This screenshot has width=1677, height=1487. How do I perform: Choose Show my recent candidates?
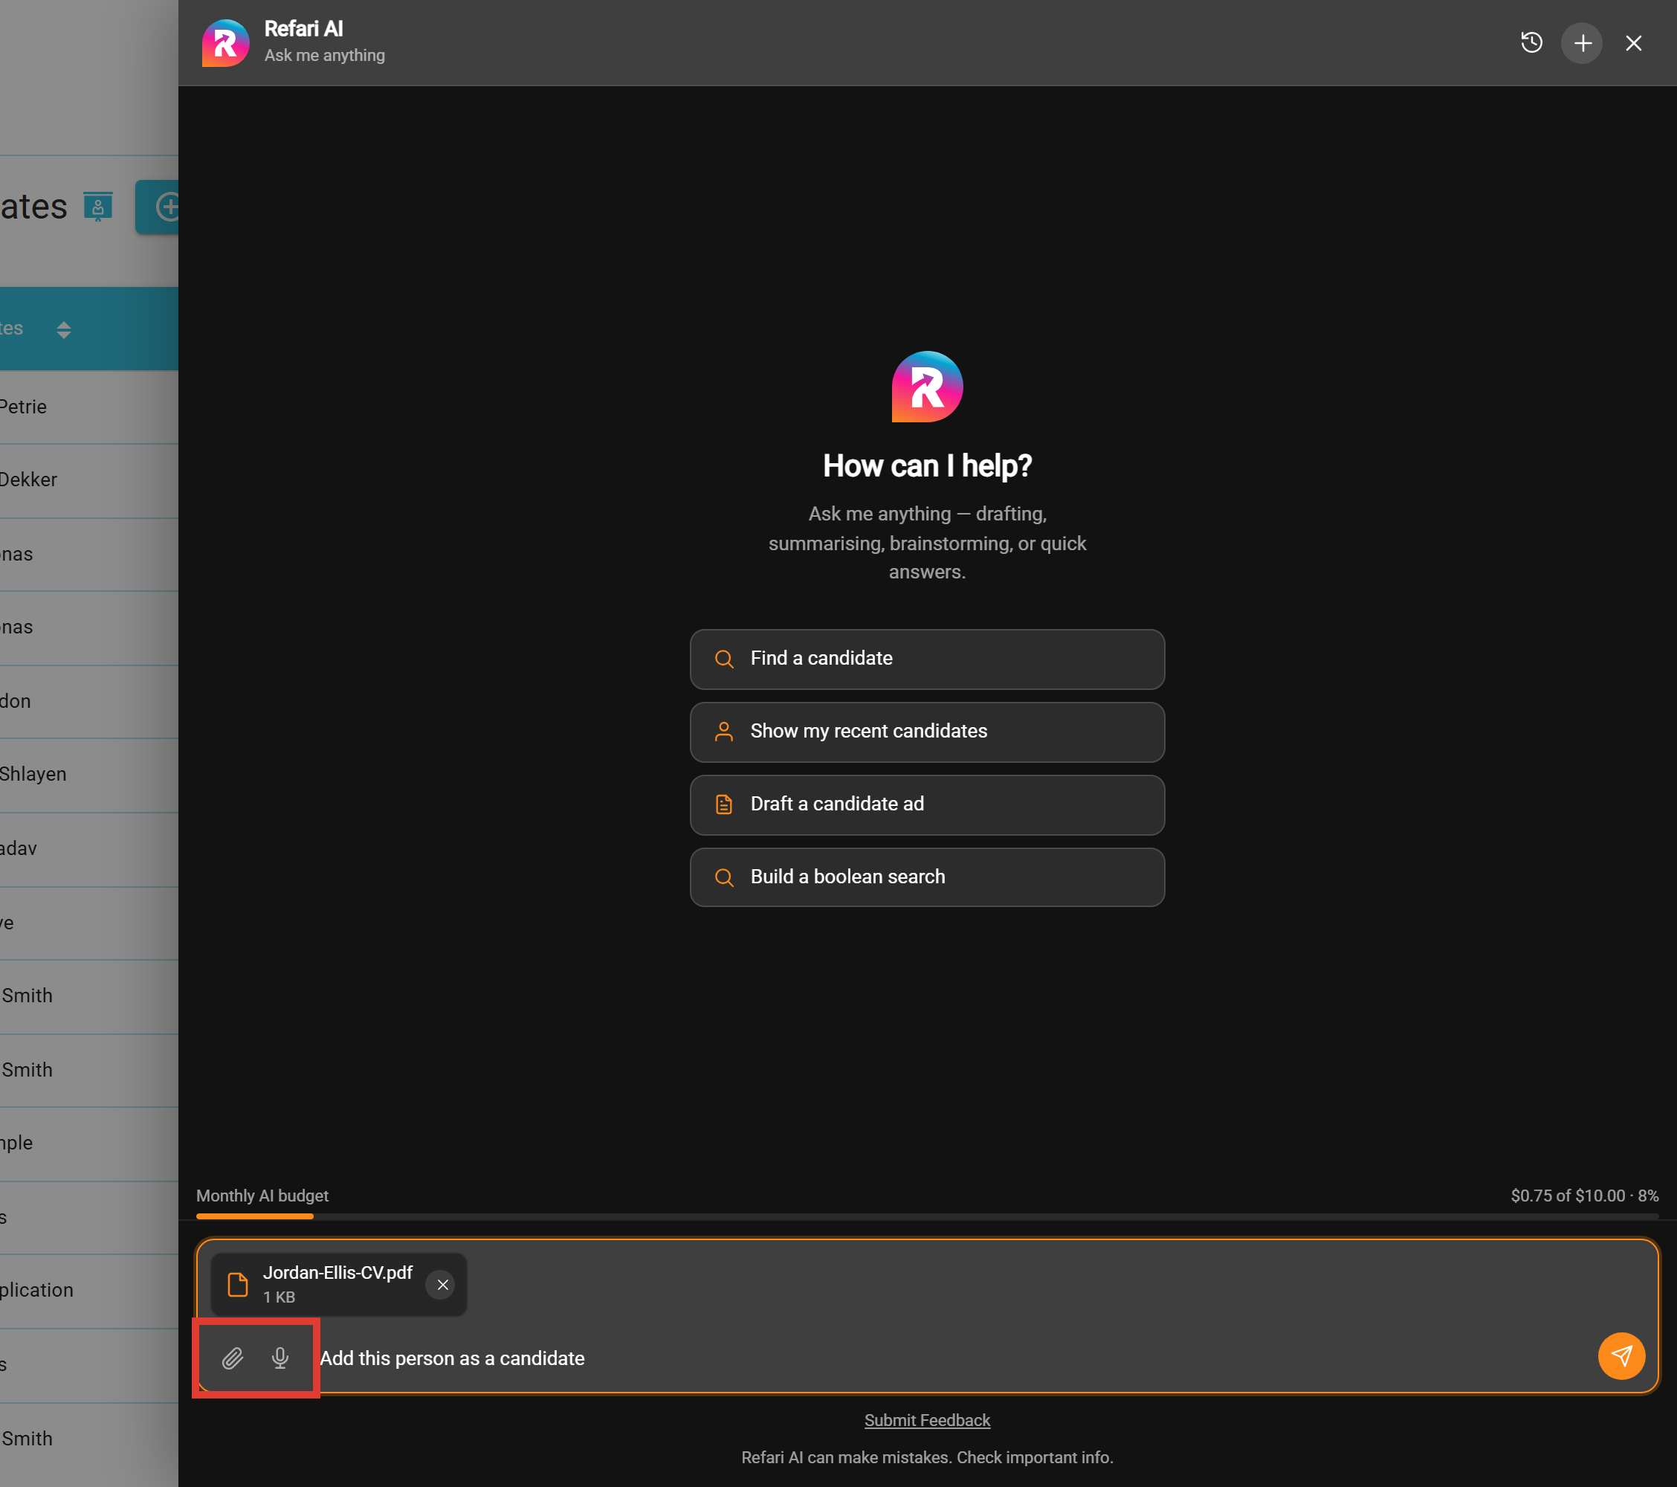pos(927,732)
